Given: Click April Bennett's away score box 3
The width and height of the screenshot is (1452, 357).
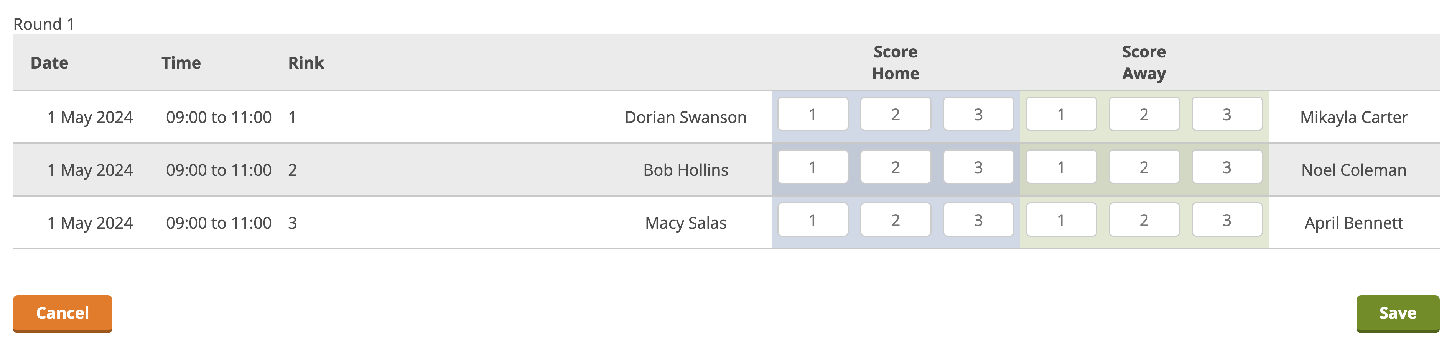Looking at the screenshot, I should click(x=1227, y=220).
